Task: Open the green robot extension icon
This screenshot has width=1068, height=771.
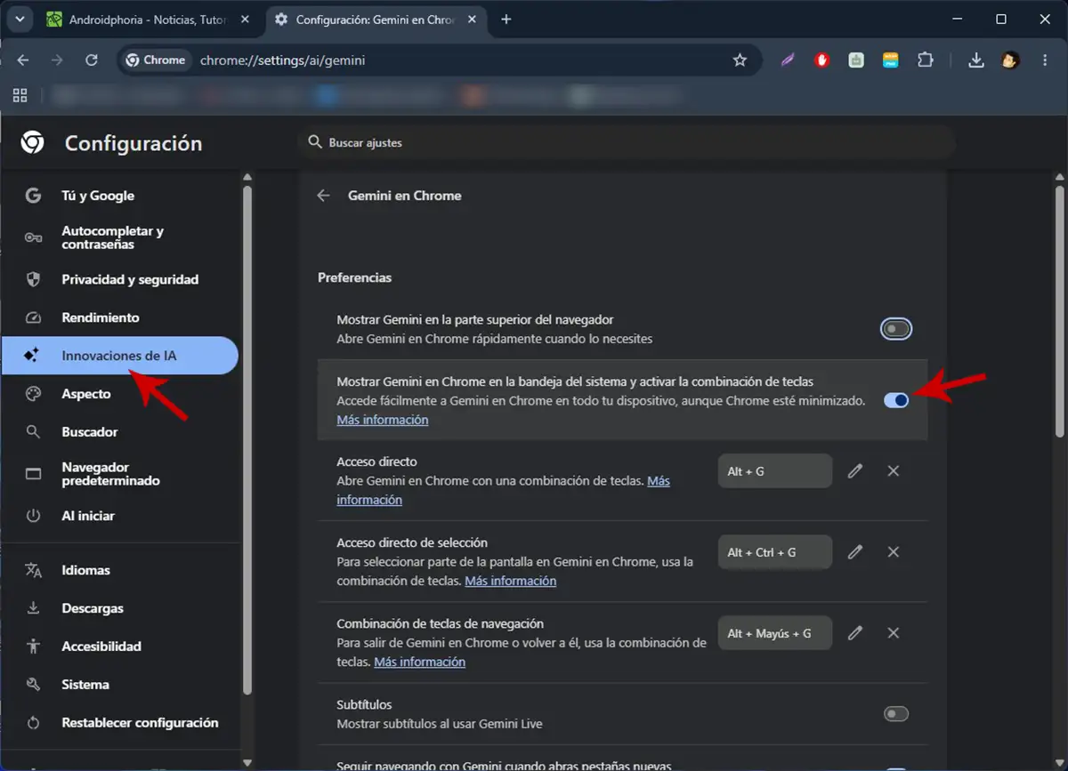Action: [856, 60]
